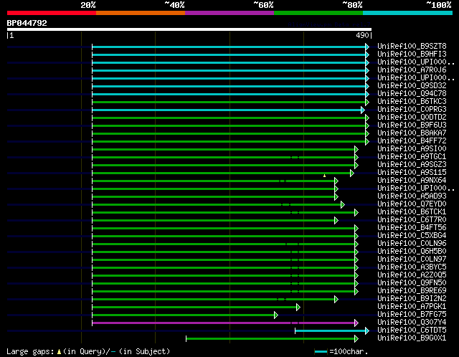Select the UniRef100_B9I2N2 label

click(412, 299)
